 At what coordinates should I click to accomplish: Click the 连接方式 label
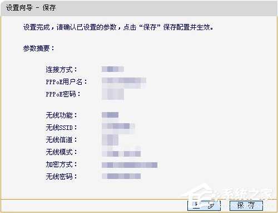coord(61,70)
